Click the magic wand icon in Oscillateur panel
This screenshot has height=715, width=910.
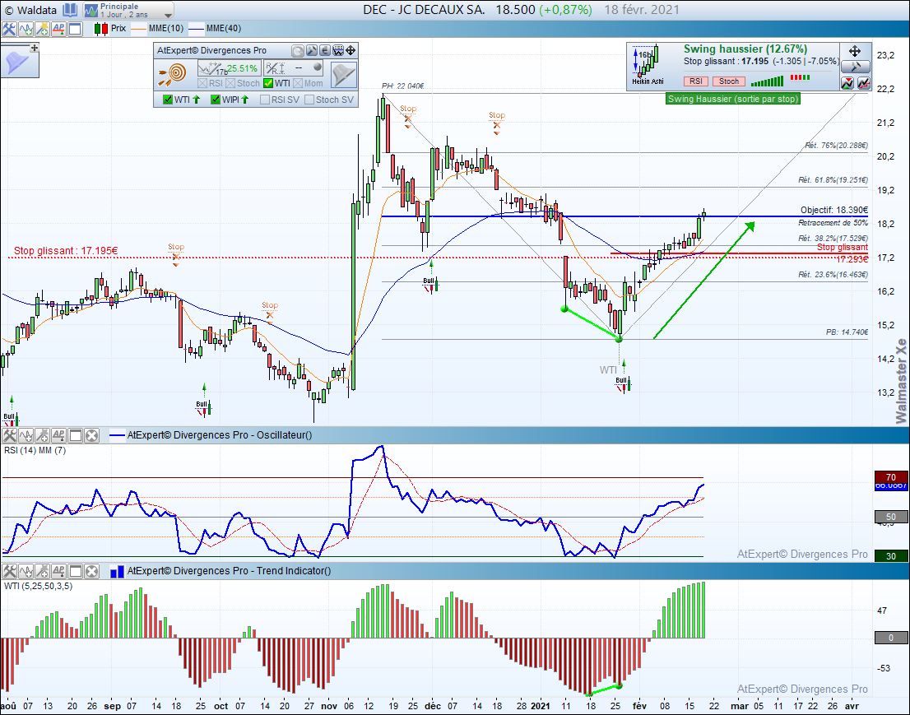tap(42, 435)
